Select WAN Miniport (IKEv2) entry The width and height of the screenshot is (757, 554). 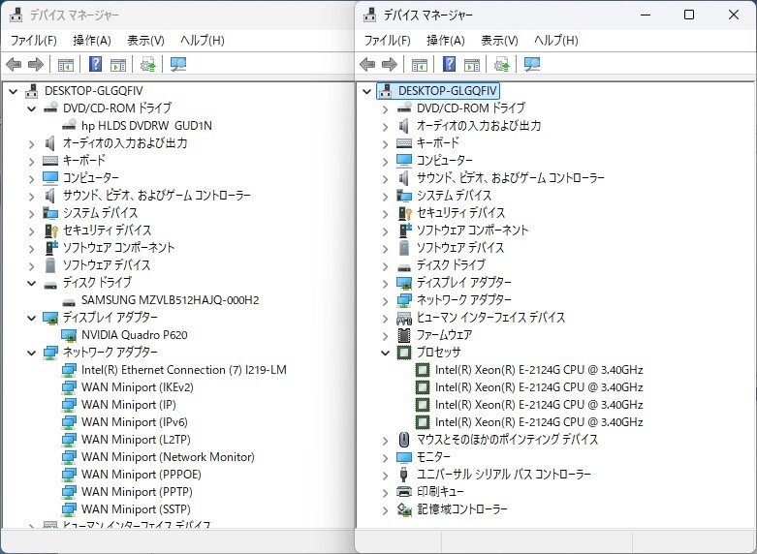click(x=137, y=387)
